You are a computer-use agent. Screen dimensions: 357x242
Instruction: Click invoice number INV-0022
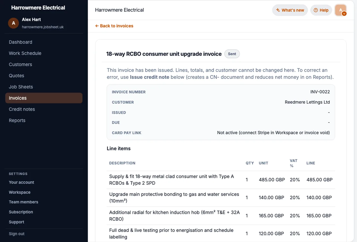(x=320, y=92)
